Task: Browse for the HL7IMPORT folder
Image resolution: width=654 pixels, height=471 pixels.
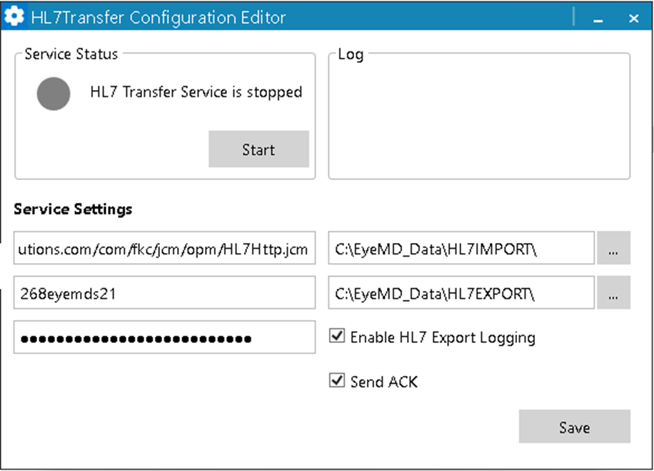Action: pos(613,248)
